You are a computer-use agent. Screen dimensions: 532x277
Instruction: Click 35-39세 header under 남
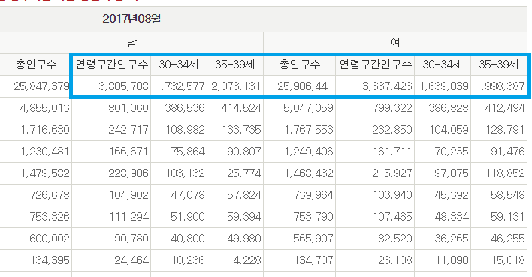[x=235, y=65]
